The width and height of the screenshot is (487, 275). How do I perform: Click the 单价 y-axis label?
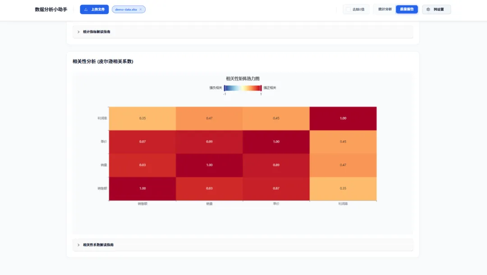point(104,142)
